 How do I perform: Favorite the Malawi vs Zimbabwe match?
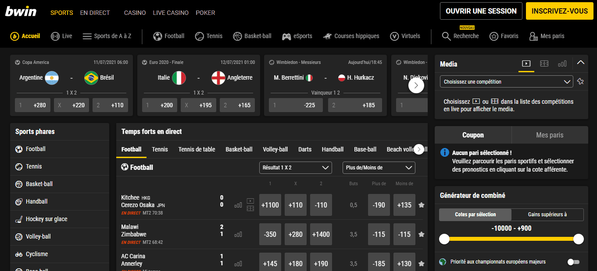click(422, 235)
